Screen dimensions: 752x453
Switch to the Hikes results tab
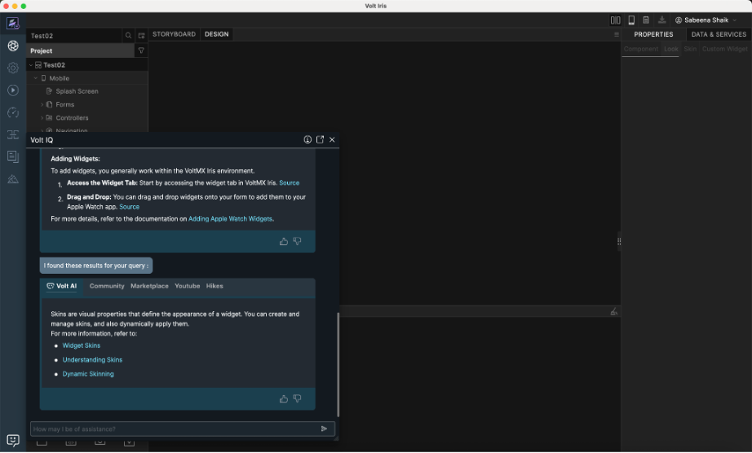[215, 286]
